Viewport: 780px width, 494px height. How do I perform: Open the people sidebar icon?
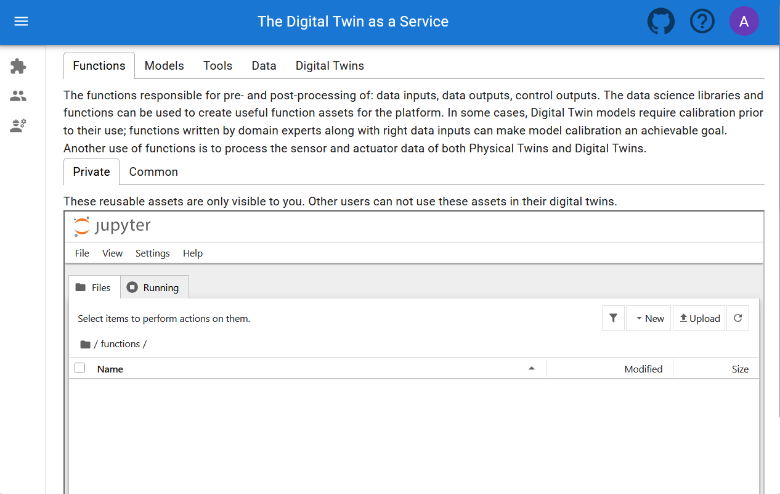18,96
